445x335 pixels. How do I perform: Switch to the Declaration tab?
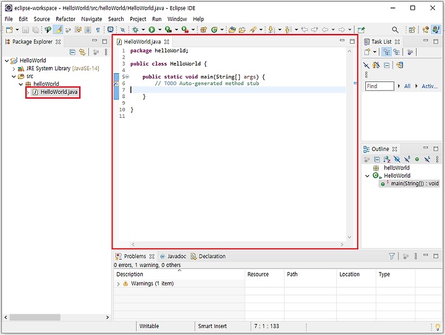[x=208, y=256]
